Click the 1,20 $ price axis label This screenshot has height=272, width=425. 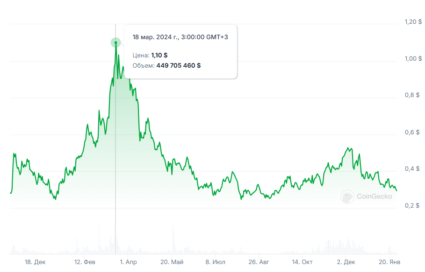(413, 22)
